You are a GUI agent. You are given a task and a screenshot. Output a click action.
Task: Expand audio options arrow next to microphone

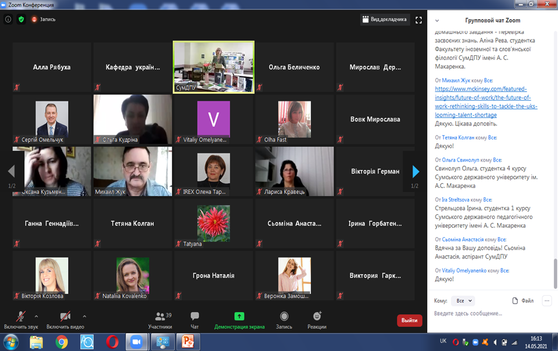(x=37, y=316)
